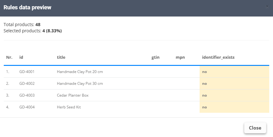This screenshot has width=273, height=137.
Task: Click the mpn column header
Action: pyautogui.click(x=180, y=57)
